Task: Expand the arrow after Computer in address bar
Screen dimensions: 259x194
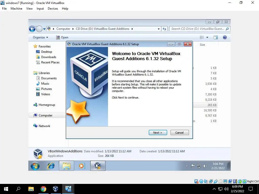Action: [73, 29]
